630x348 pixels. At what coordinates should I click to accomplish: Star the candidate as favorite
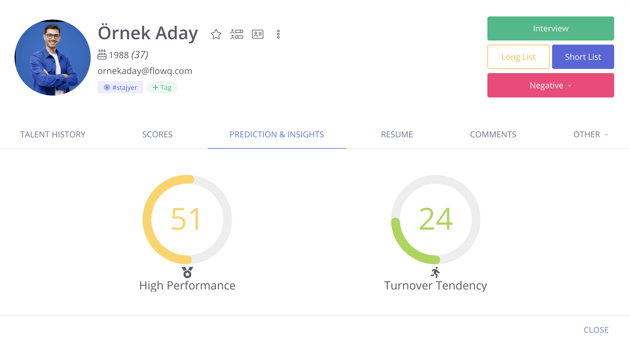coord(216,34)
